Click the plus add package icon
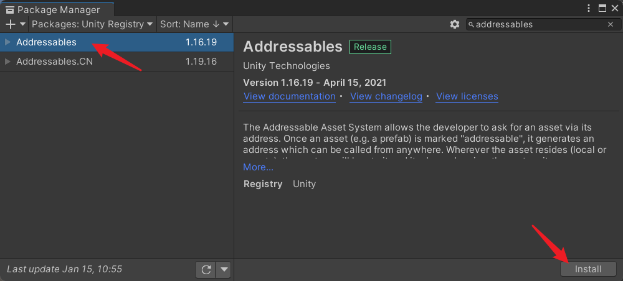623x281 pixels. pyautogui.click(x=11, y=24)
